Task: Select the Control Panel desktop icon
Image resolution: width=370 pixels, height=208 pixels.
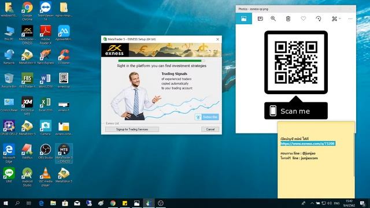Action: tap(9, 105)
